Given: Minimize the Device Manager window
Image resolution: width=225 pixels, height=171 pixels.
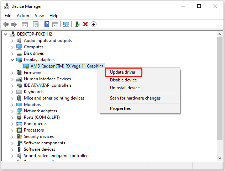Looking at the screenshot, I should (183, 6).
